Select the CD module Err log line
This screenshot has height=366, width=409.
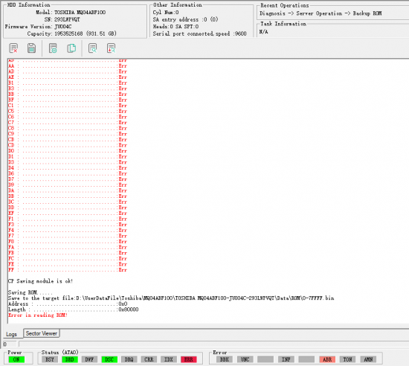pos(68,145)
